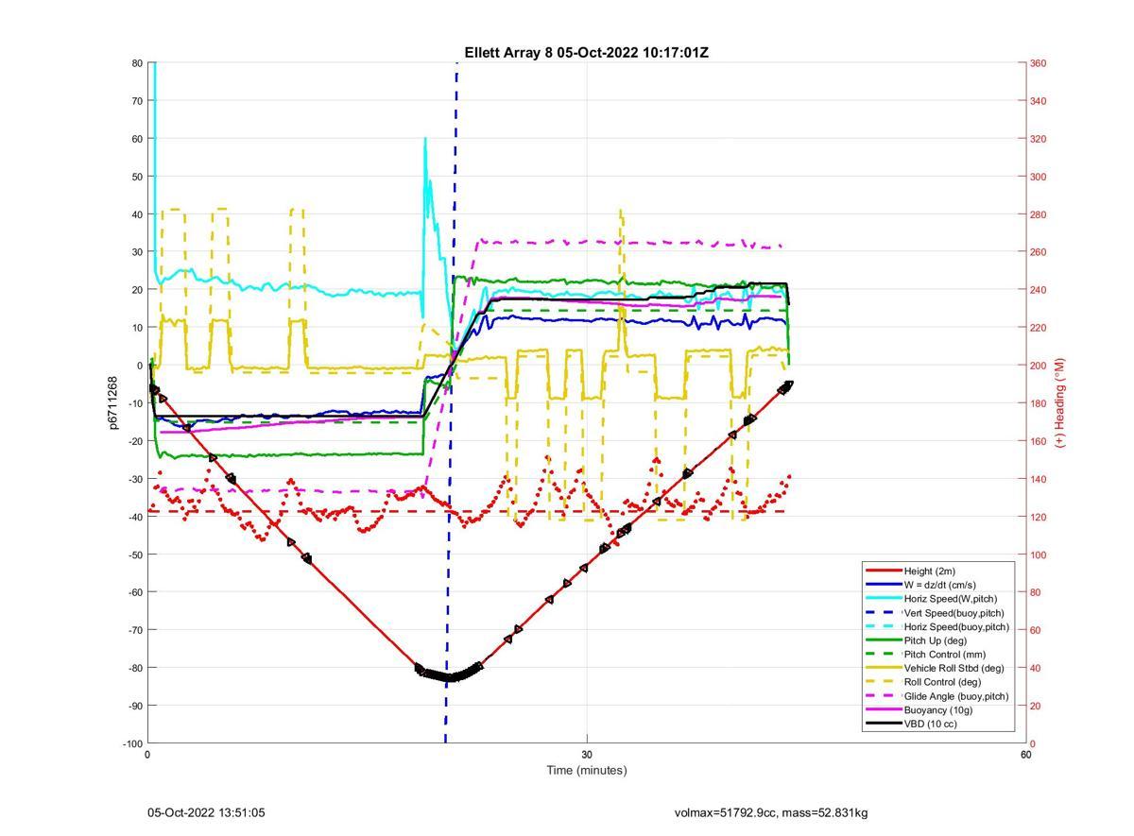Click the "-100" tick on the left axis
The width and height of the screenshot is (1134, 836).
(132, 743)
